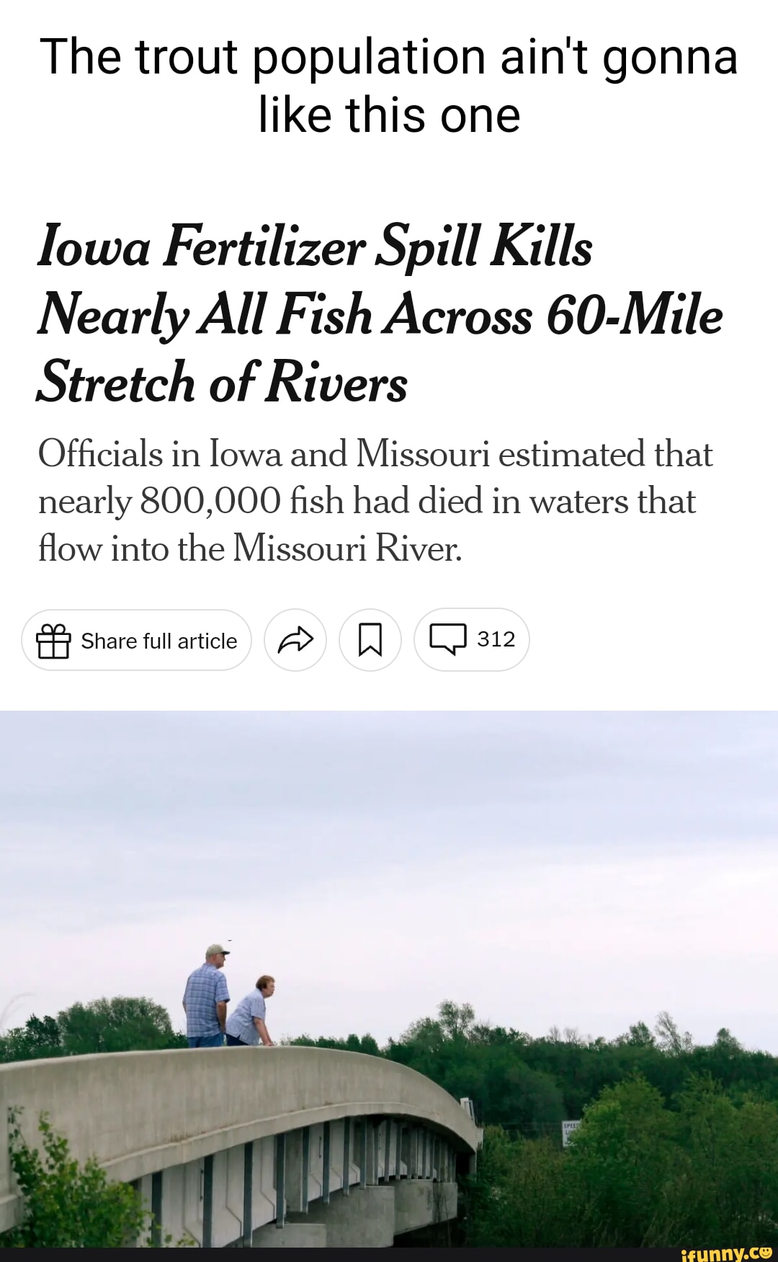Open the "Iowa Fertilizer Spill Kills" headline
Image resolution: width=778 pixels, height=1262 pixels.
click(x=316, y=246)
